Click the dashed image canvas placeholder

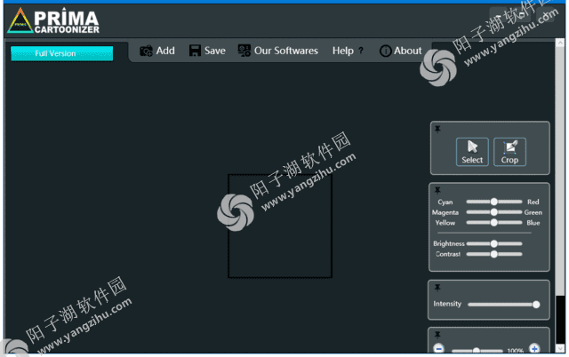coord(280,226)
